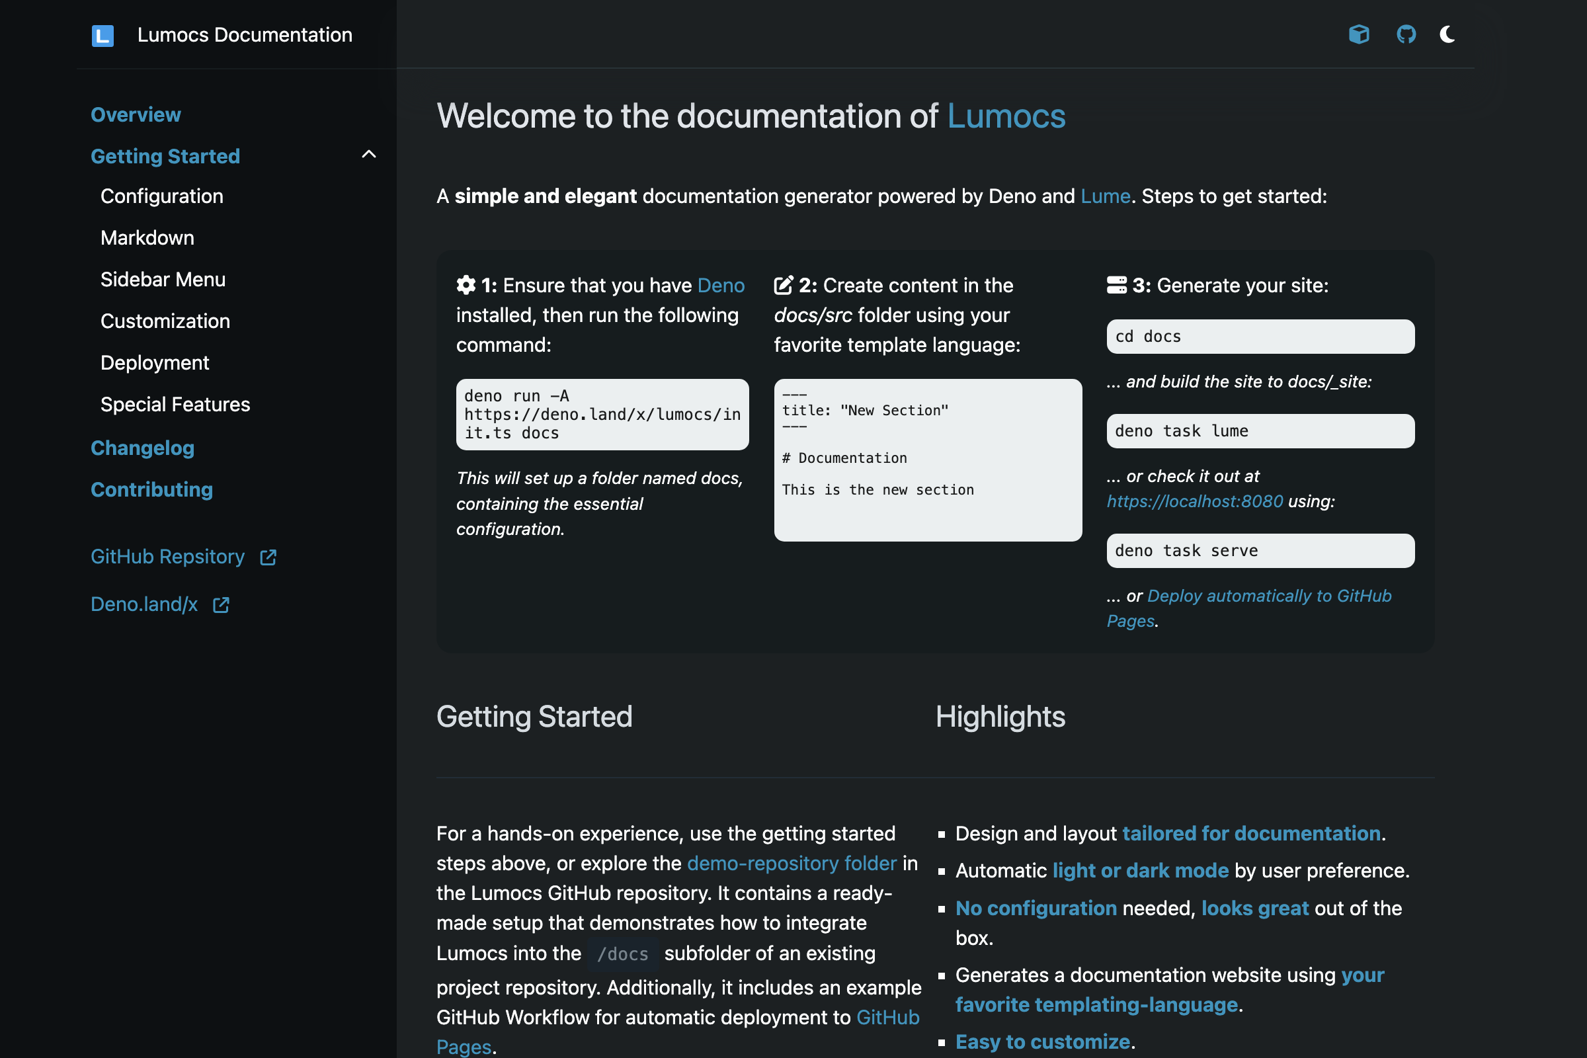Select Special Features in the sidebar
The image size is (1587, 1058).
click(x=175, y=404)
